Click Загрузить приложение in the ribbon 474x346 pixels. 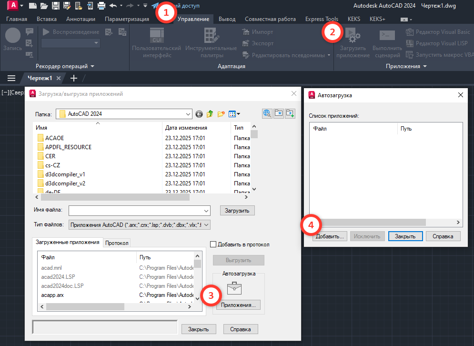[353, 43]
